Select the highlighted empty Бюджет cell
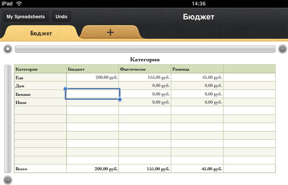 point(93,94)
